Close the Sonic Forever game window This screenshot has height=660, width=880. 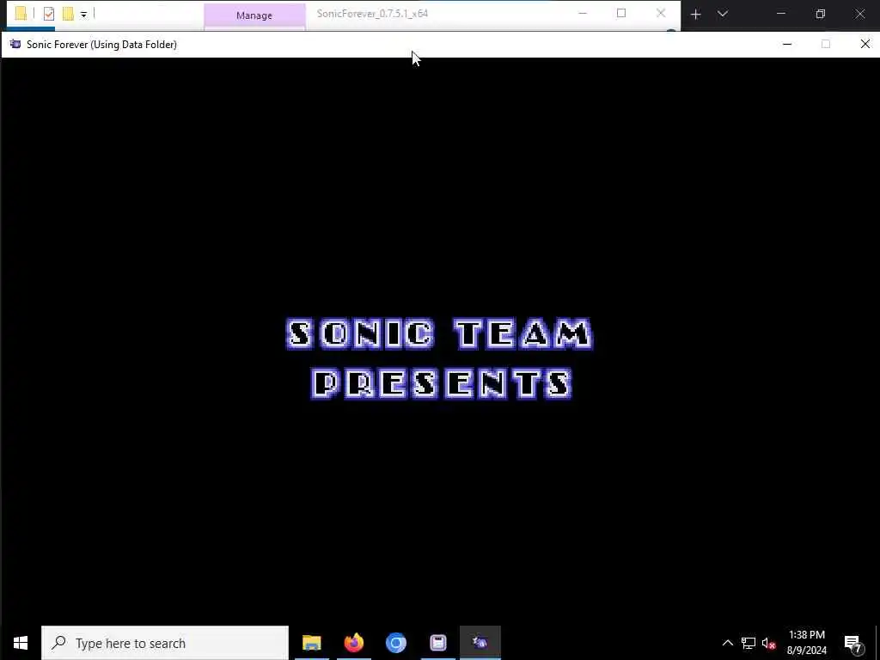tap(865, 44)
